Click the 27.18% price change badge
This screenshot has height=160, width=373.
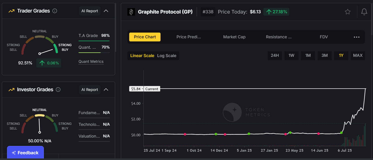tap(276, 12)
